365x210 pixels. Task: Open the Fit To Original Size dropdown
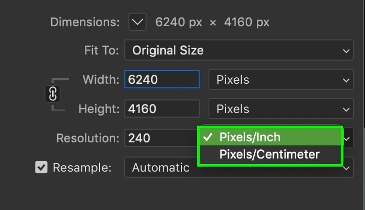pyautogui.click(x=239, y=50)
